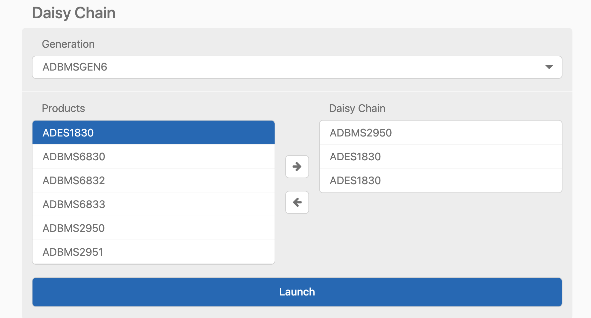Choose ADBMS2951 from the Products list
The image size is (591, 318).
(153, 252)
